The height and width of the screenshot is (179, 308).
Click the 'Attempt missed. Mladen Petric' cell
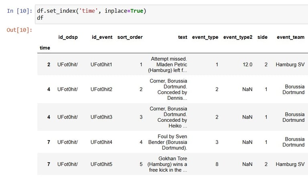[x=168, y=64]
